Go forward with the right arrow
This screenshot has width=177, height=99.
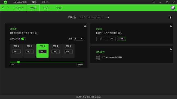(8, 8)
